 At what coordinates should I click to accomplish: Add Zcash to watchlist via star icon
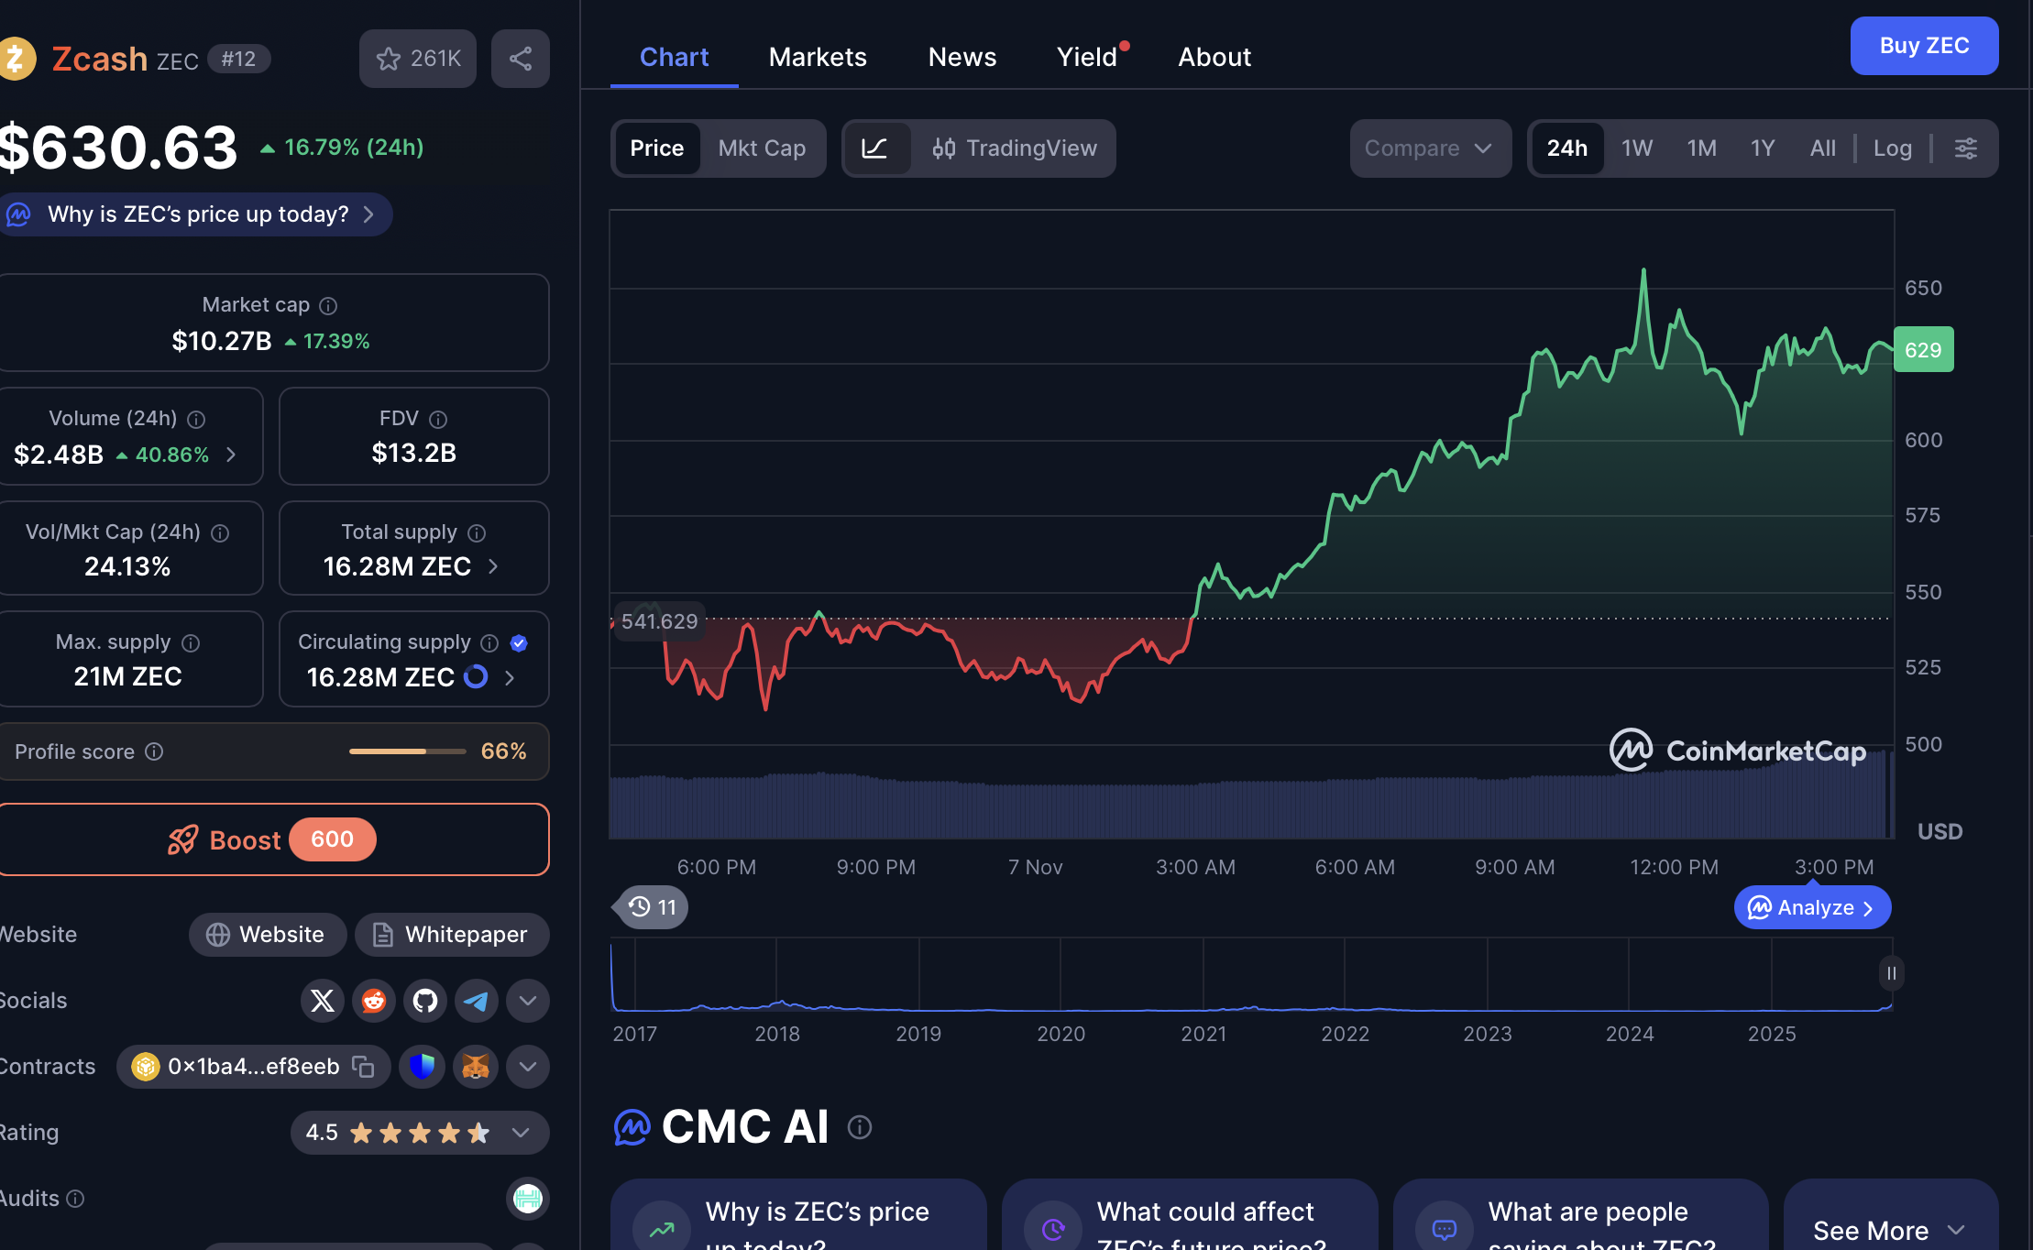[x=388, y=59]
